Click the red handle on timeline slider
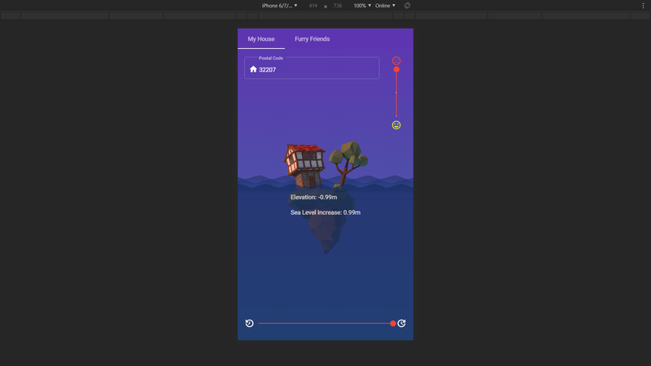651x366 pixels. pyautogui.click(x=393, y=324)
